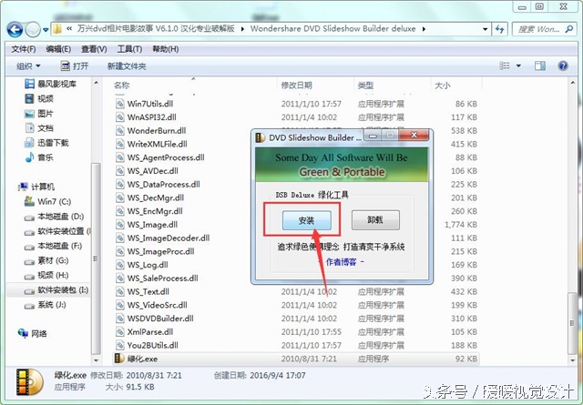This screenshot has width=583, height=405.
Task: Click the refresh button beside address bar
Action: (x=500, y=29)
